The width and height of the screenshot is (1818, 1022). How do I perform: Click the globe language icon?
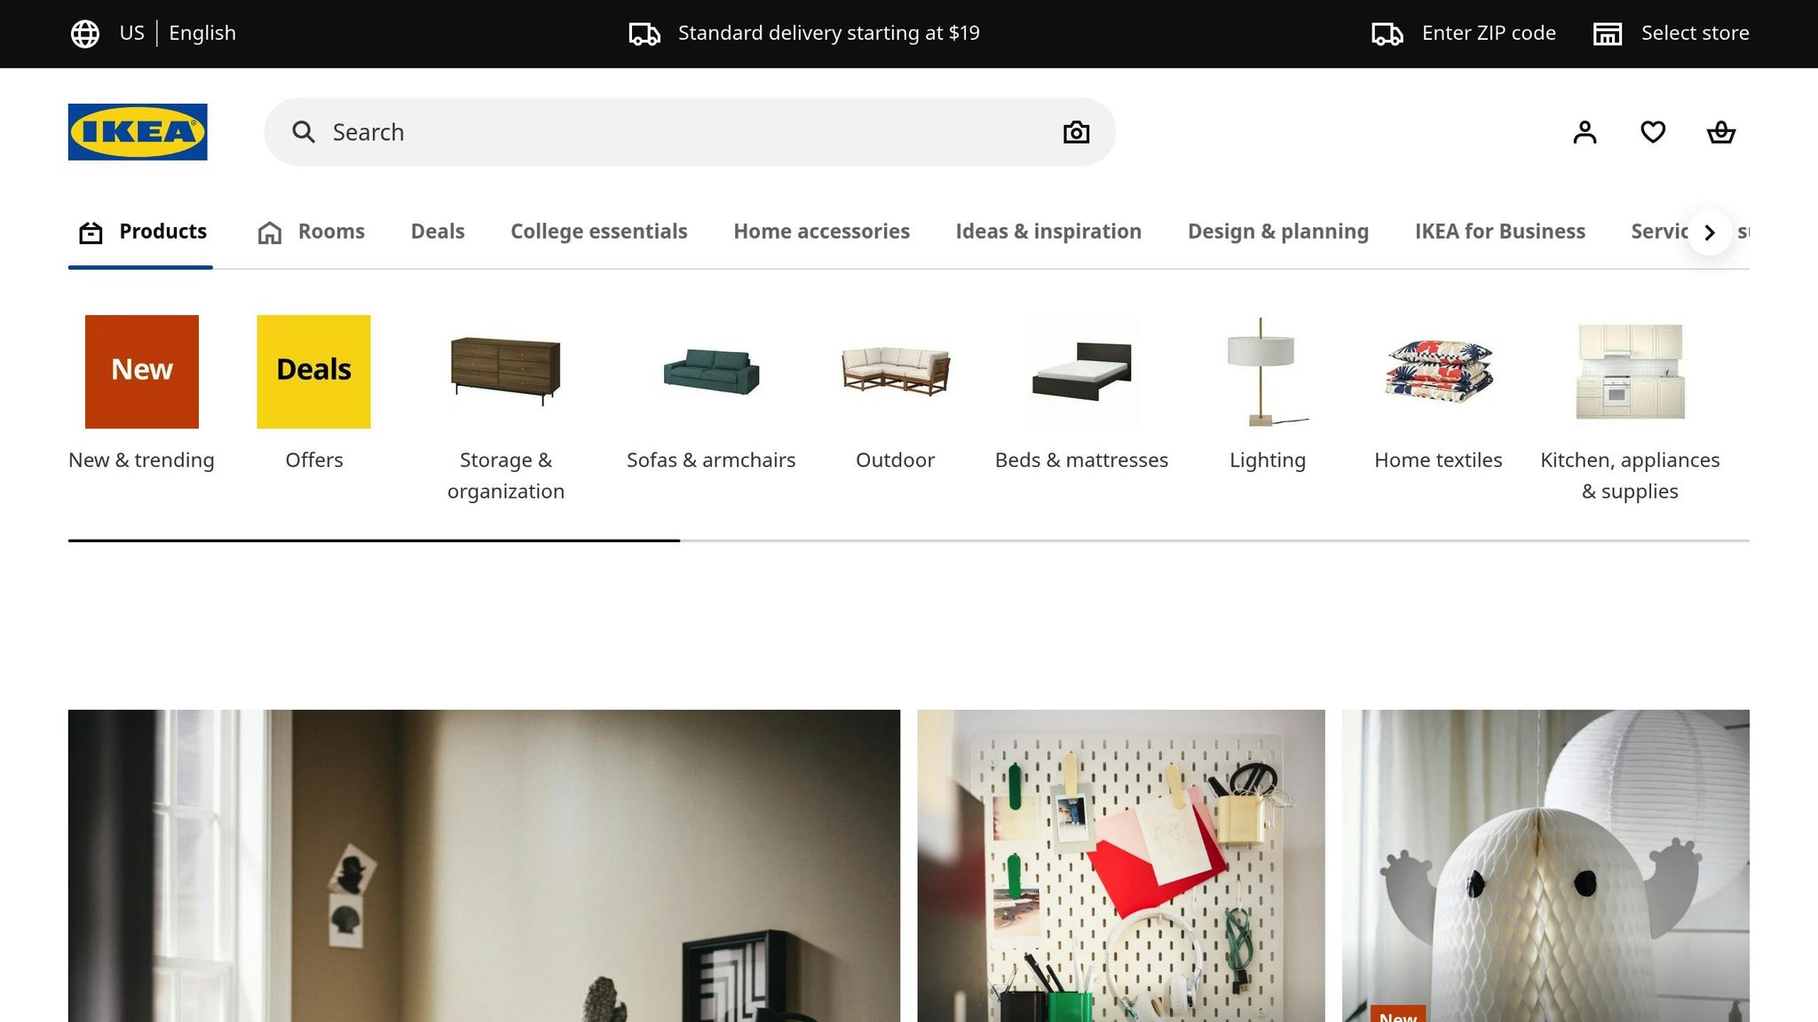[85, 34]
